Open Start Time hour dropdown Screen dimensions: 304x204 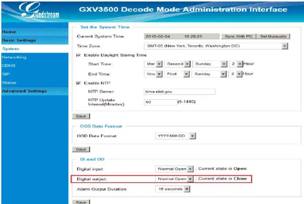tap(236, 64)
